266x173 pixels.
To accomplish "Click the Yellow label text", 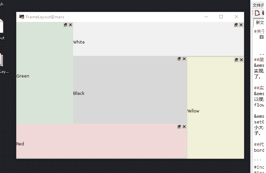I will tap(193, 111).
